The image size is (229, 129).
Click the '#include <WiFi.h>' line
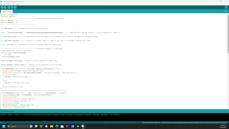[x=8, y=17]
